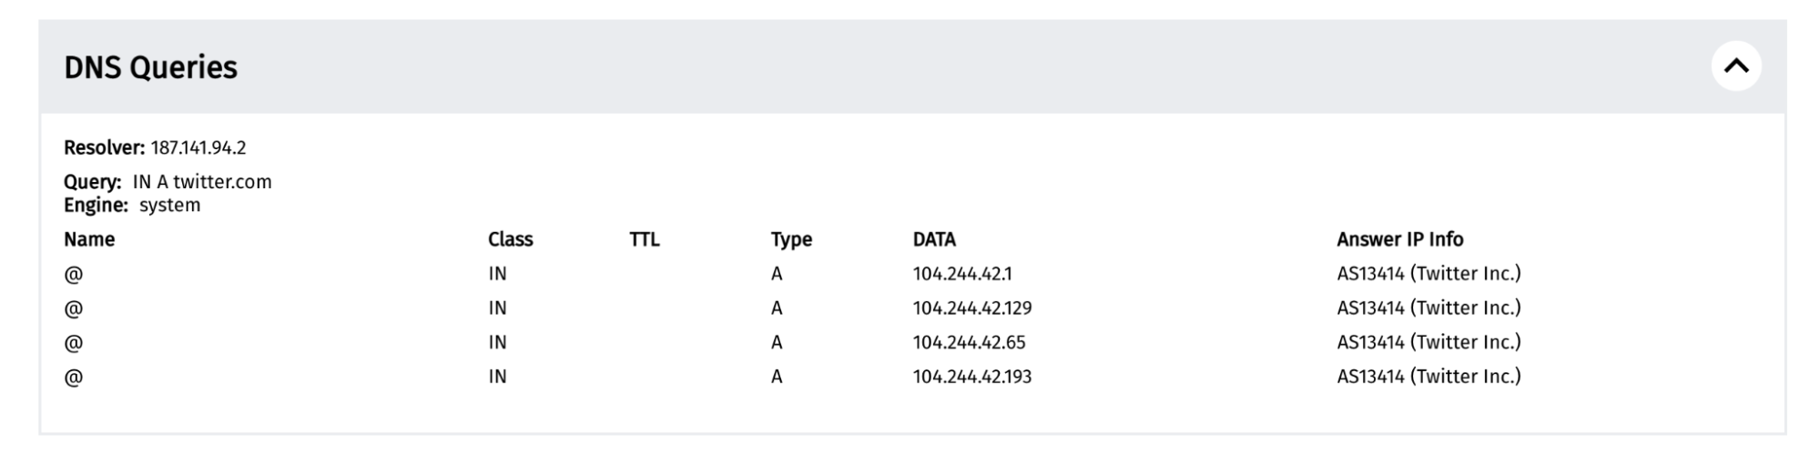Select the query text IN A twitter.com
1820x454 pixels.
(x=202, y=182)
